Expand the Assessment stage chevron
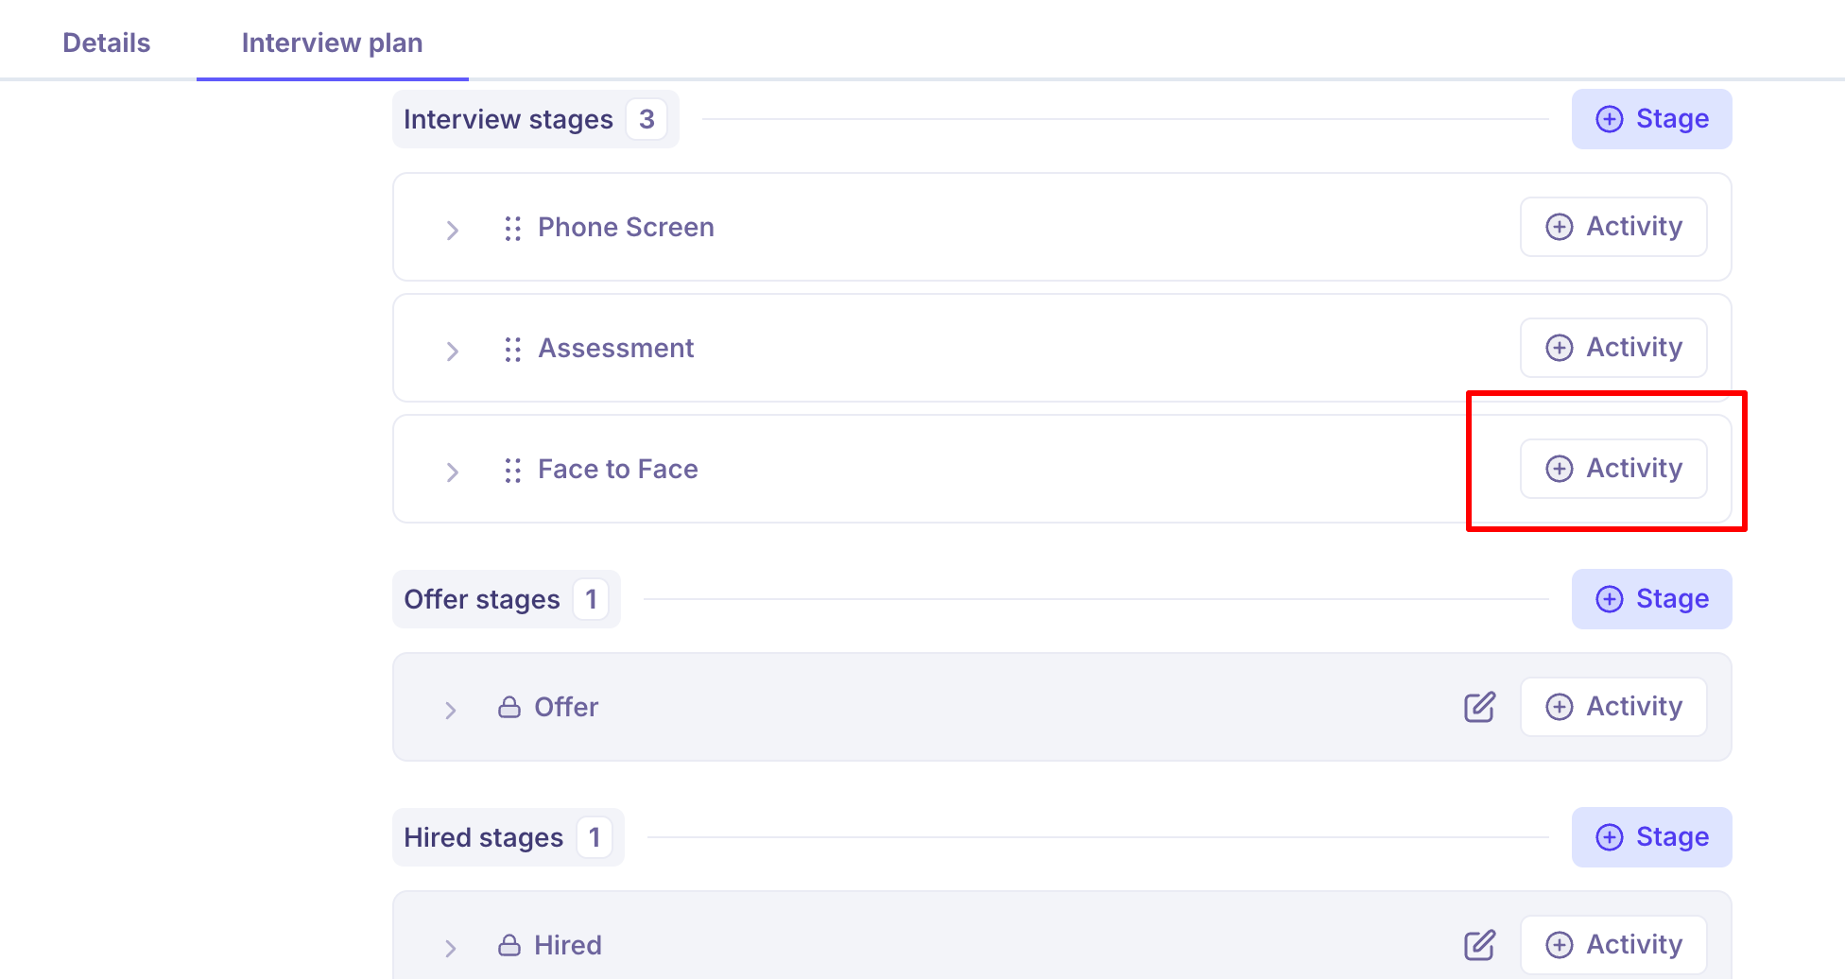Screen dimensions: 1845x979 pos(452,351)
